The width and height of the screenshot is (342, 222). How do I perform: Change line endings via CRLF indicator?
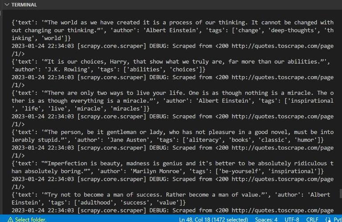click(312, 219)
